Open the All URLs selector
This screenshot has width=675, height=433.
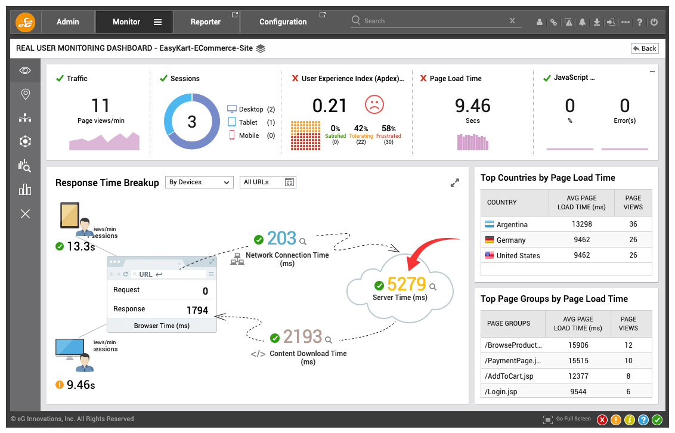pos(268,183)
